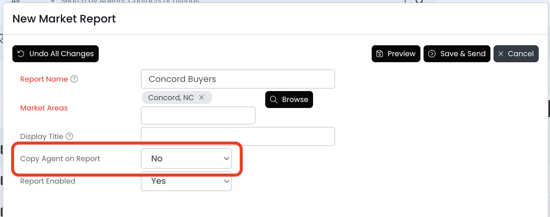Screen dimensions: 550x217
Task: Click the undo arrow icon
Action: pyautogui.click(x=21, y=54)
